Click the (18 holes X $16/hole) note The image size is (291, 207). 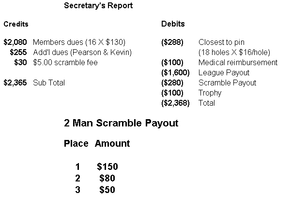coord(234,52)
